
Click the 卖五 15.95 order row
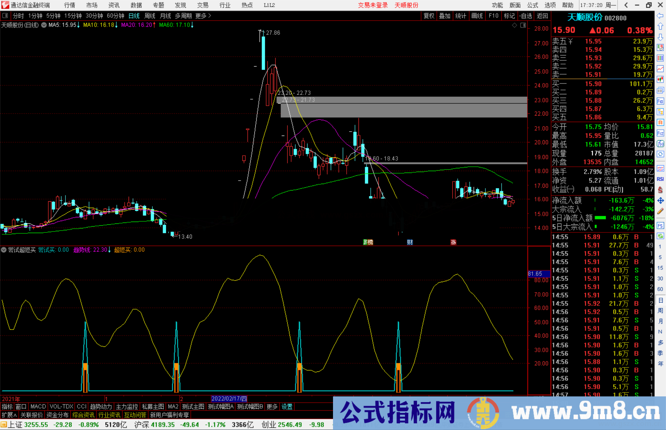602,41
